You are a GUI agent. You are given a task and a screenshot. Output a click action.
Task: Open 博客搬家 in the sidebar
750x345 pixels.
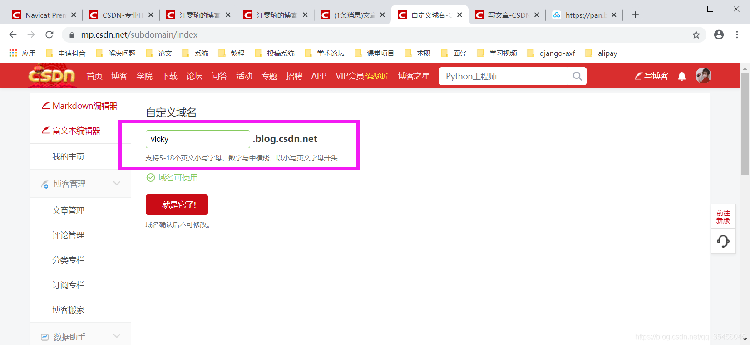coord(68,310)
